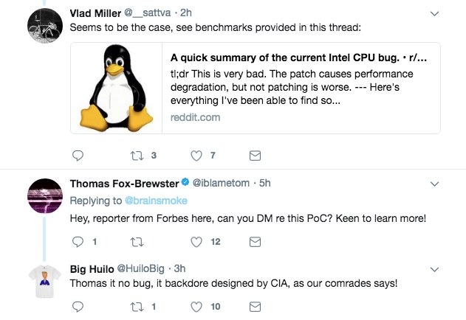Like Vlad Miller's tweet
466x320 pixels.
click(196, 156)
